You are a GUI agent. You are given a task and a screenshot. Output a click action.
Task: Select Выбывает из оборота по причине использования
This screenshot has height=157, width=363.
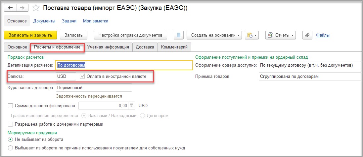tap(10, 148)
